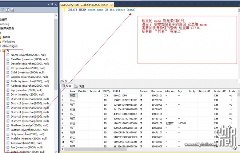Select the Tel column node

coord(26,143)
